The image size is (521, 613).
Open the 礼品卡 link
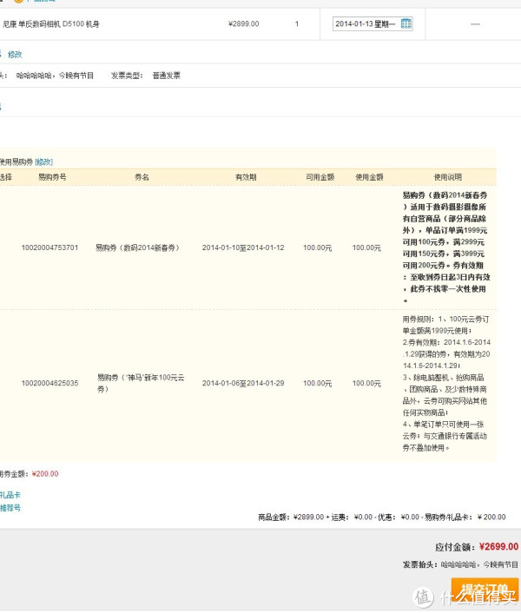[x=10, y=495]
